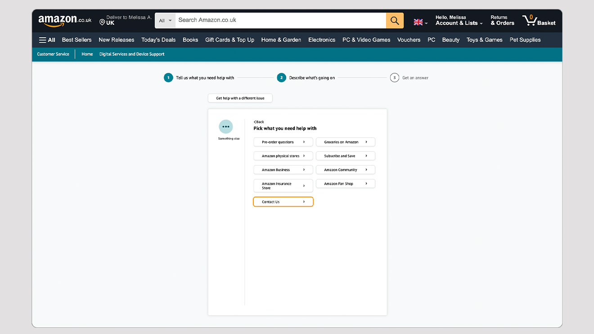This screenshot has height=334, width=594.
Task: Click the orange search magnifier button
Action: pyautogui.click(x=395, y=21)
